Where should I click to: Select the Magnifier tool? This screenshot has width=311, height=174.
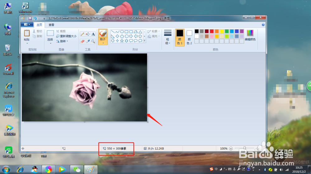93,41
